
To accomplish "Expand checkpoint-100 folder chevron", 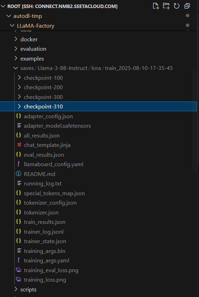I will point(19,78).
